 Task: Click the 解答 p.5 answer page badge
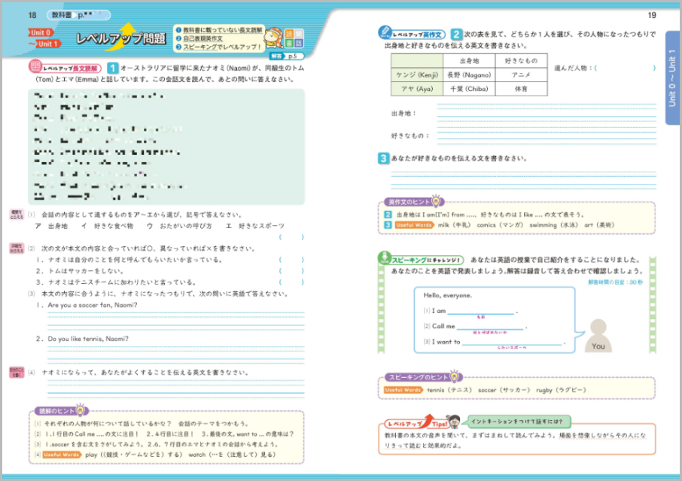tap(286, 56)
